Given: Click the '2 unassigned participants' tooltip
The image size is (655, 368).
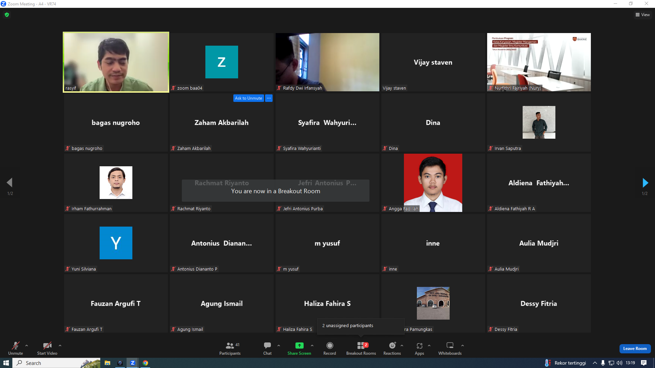Looking at the screenshot, I should coord(361,326).
